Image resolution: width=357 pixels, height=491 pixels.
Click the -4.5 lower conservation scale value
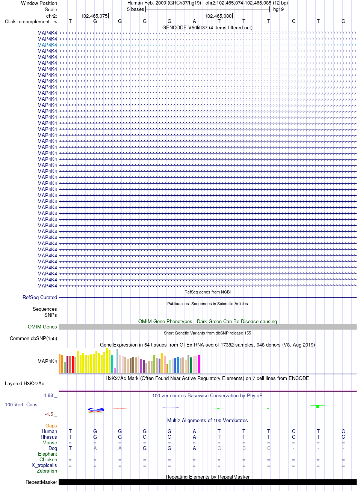click(x=49, y=414)
